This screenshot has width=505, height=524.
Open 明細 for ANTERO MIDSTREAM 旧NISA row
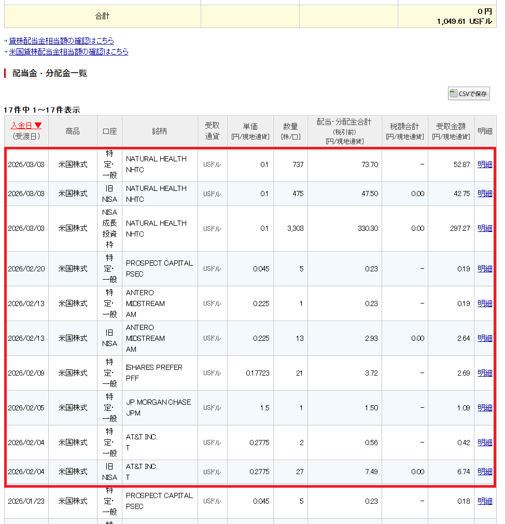coord(484,338)
